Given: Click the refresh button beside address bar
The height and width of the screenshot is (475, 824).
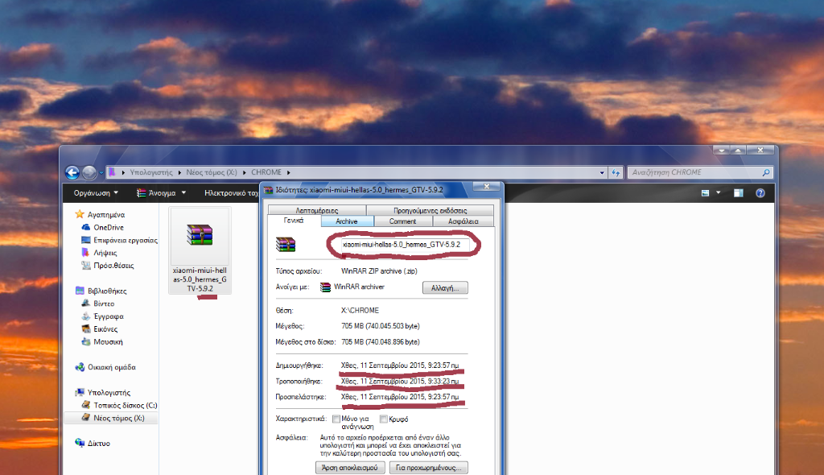Looking at the screenshot, I should coord(616,172).
